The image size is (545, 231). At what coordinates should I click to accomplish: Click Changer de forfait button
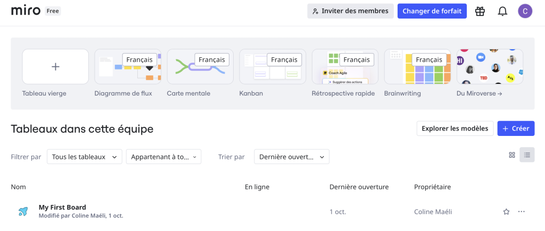pos(432,11)
